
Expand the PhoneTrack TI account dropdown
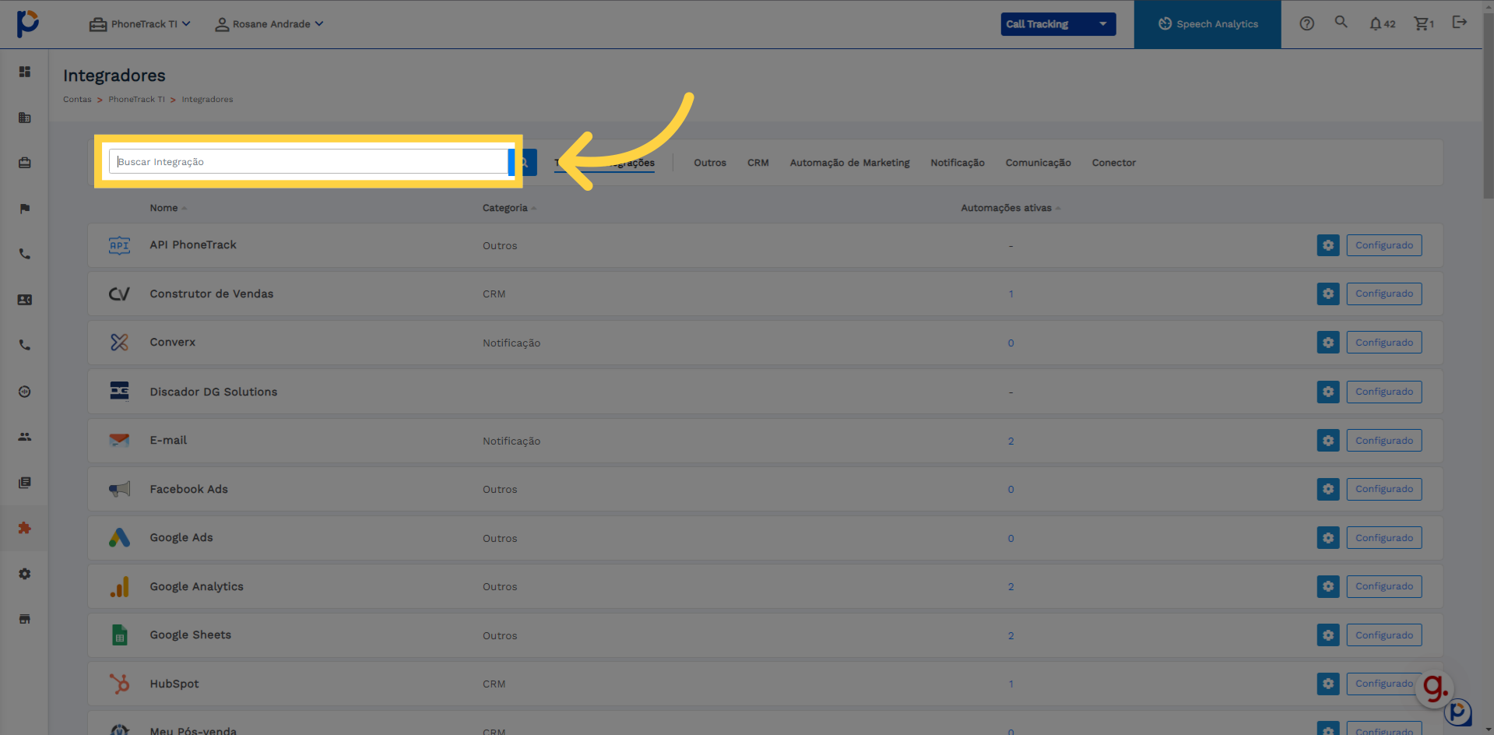(x=140, y=24)
